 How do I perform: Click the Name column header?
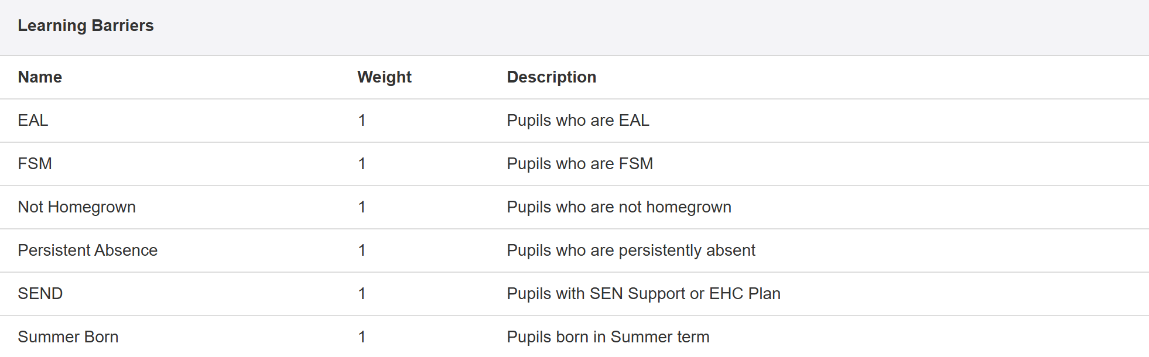[x=40, y=77]
